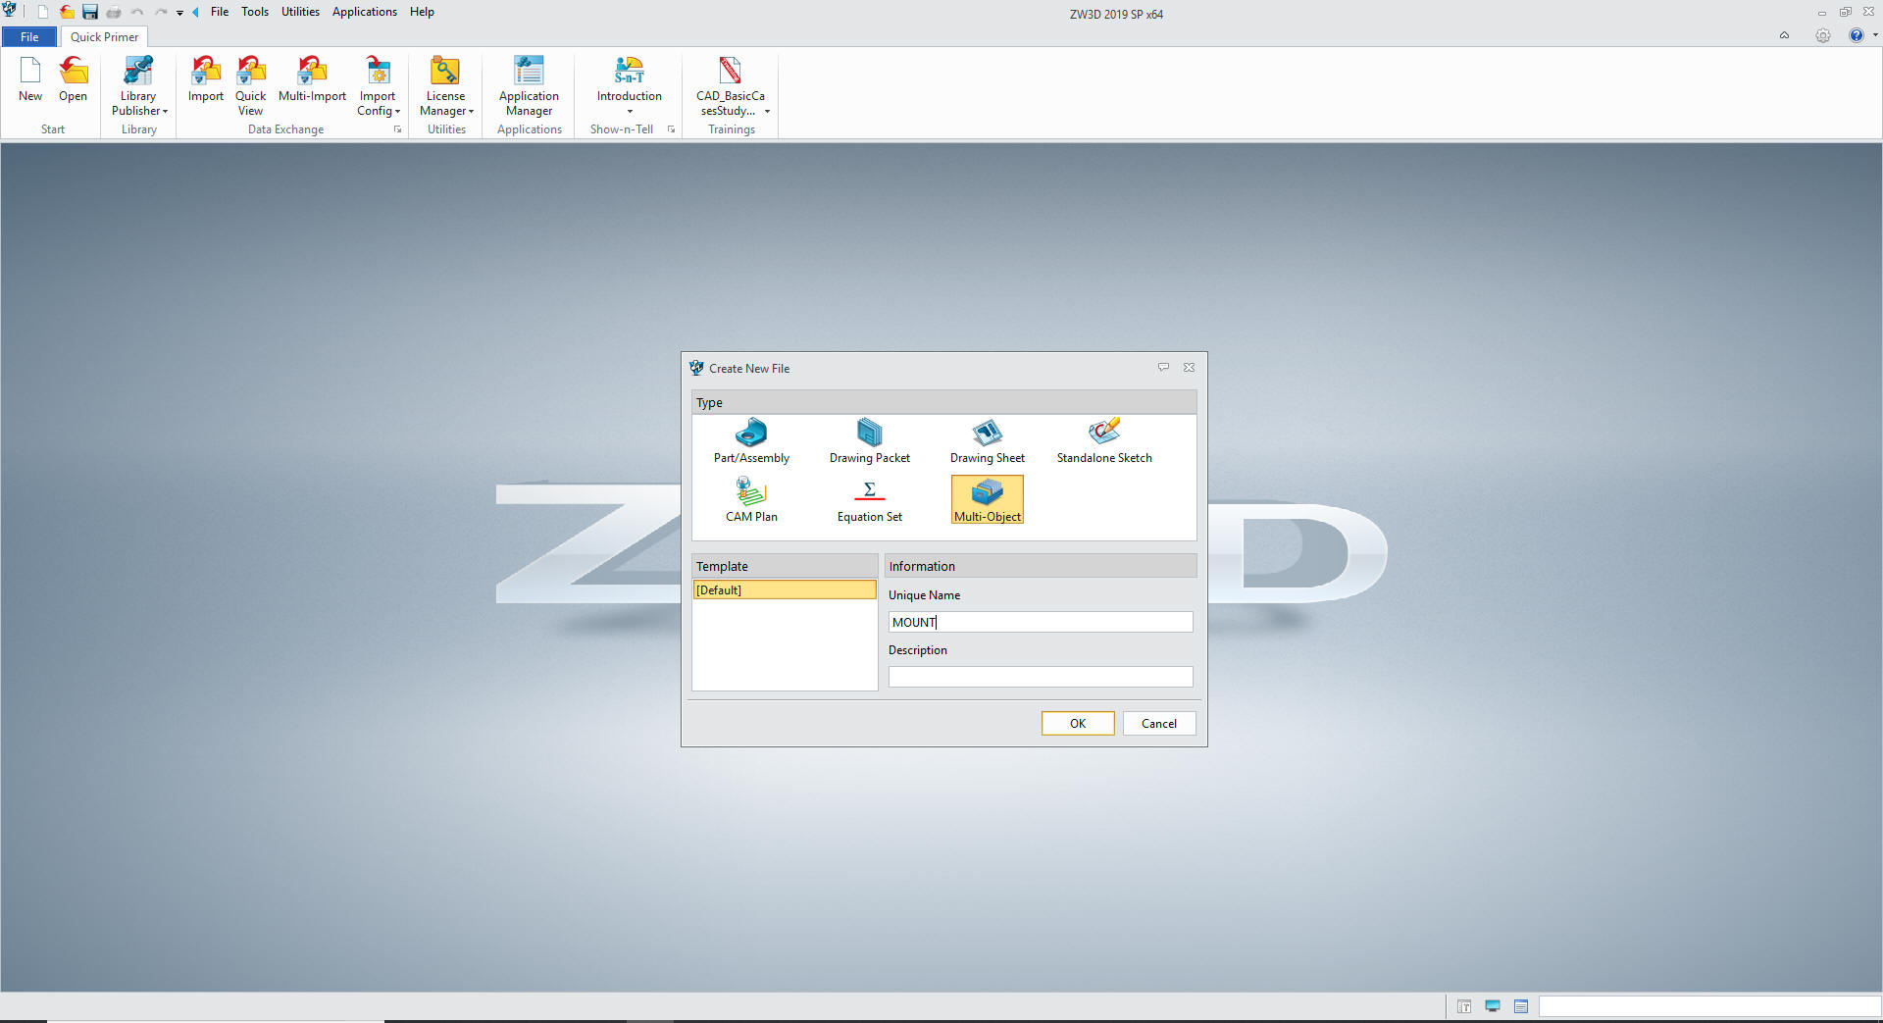This screenshot has height=1023, width=1883.
Task: Launch Quick View from the ribbon
Action: [x=250, y=85]
